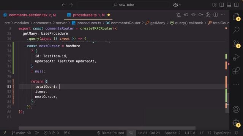Switch to procedures.ts tab
Viewport: 243px width, 136px height.
coord(88,15)
